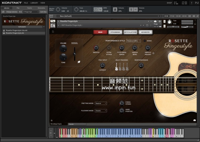
Task: Toggle the Extra Attack knob button
Action: pyautogui.click(x=109, y=48)
